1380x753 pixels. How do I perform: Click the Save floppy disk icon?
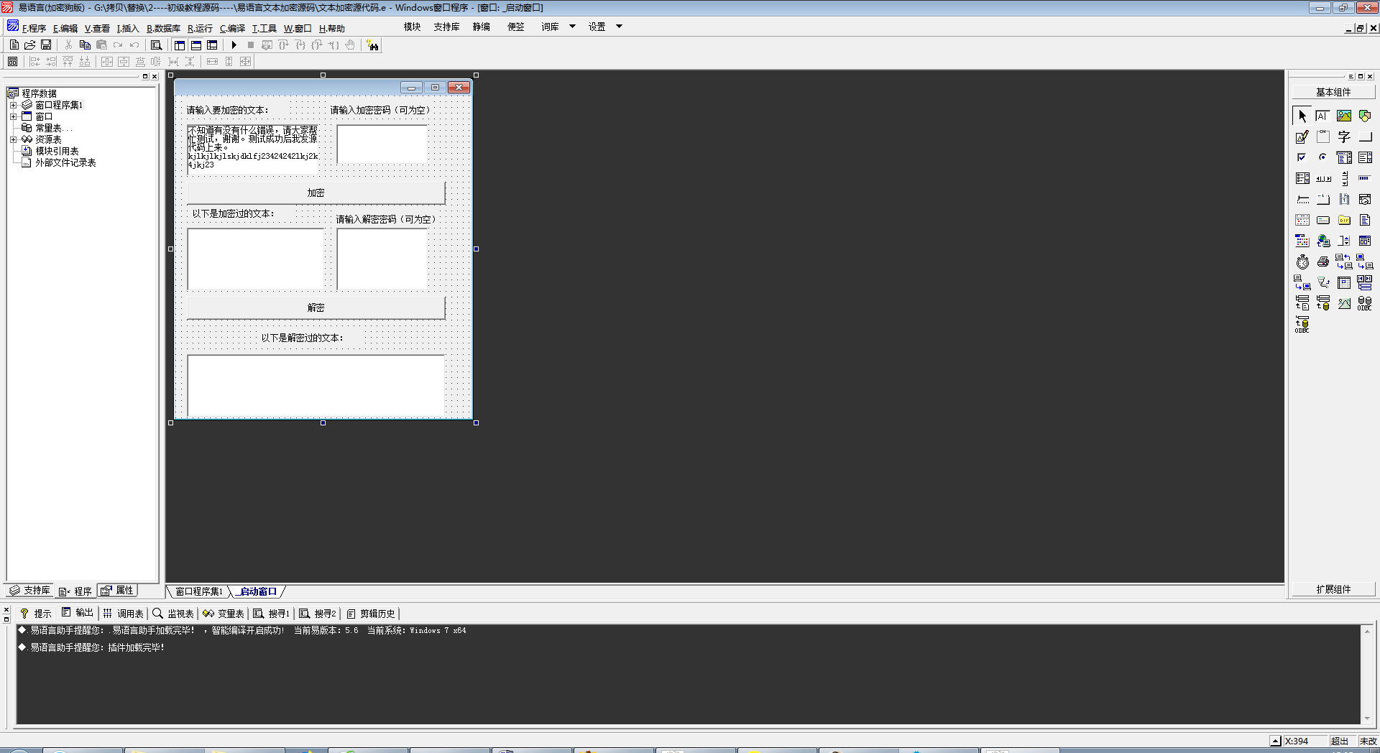point(46,45)
